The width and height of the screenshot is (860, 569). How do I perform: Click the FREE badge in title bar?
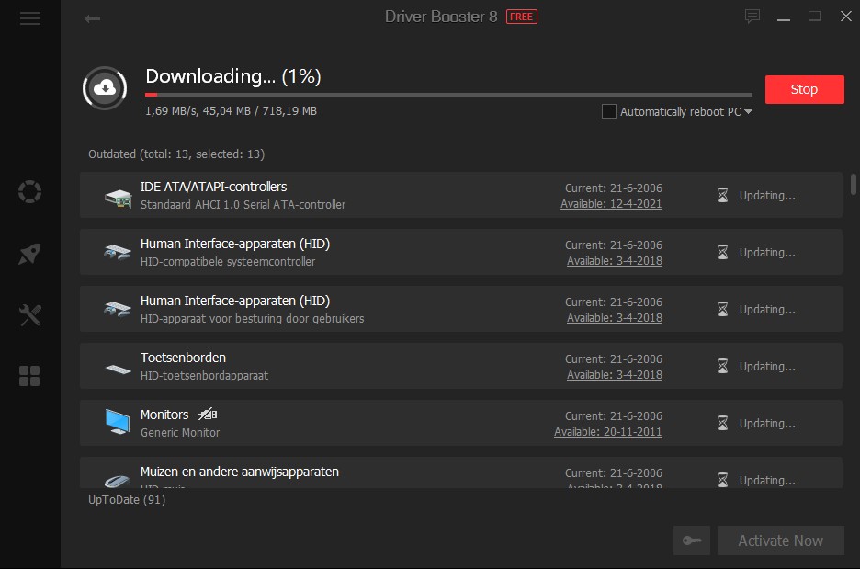pyautogui.click(x=521, y=17)
